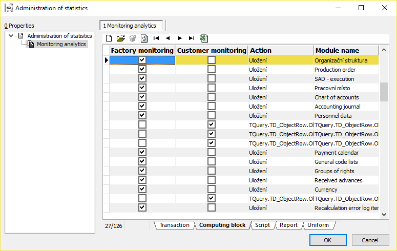The image size is (397, 251).
Task: Click the Open folder icon
Action: (120, 38)
